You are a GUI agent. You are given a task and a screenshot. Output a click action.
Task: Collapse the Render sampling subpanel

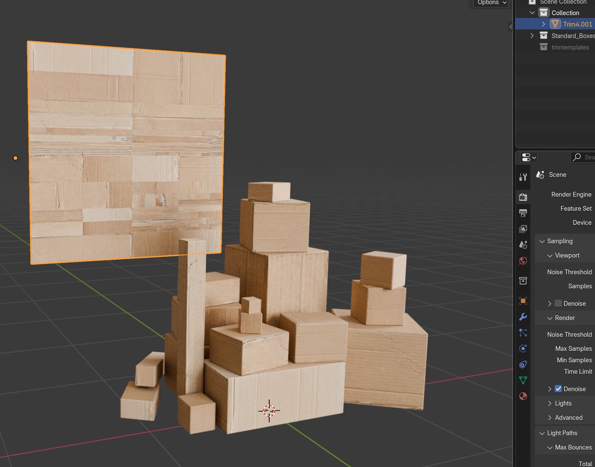click(550, 318)
